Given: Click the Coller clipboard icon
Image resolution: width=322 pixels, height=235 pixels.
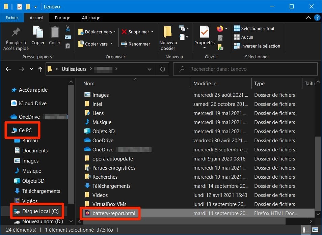Looking at the screenshot, I should tap(55, 32).
